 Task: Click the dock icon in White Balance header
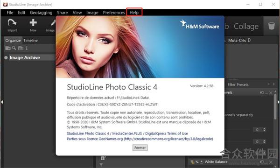pos(262,162)
